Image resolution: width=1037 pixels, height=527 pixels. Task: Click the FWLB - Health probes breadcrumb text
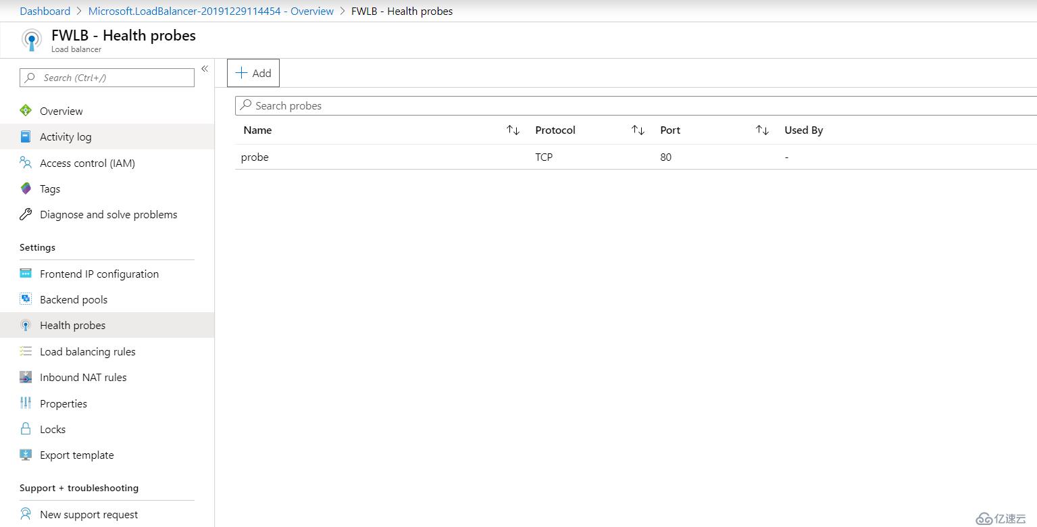(x=402, y=11)
